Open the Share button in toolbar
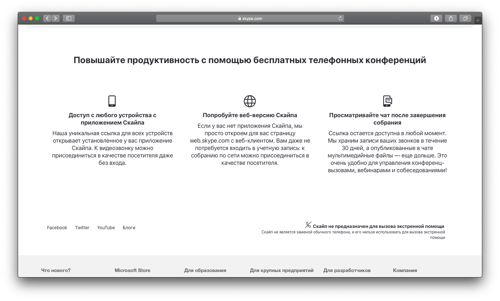The image size is (500, 301). tap(451, 18)
